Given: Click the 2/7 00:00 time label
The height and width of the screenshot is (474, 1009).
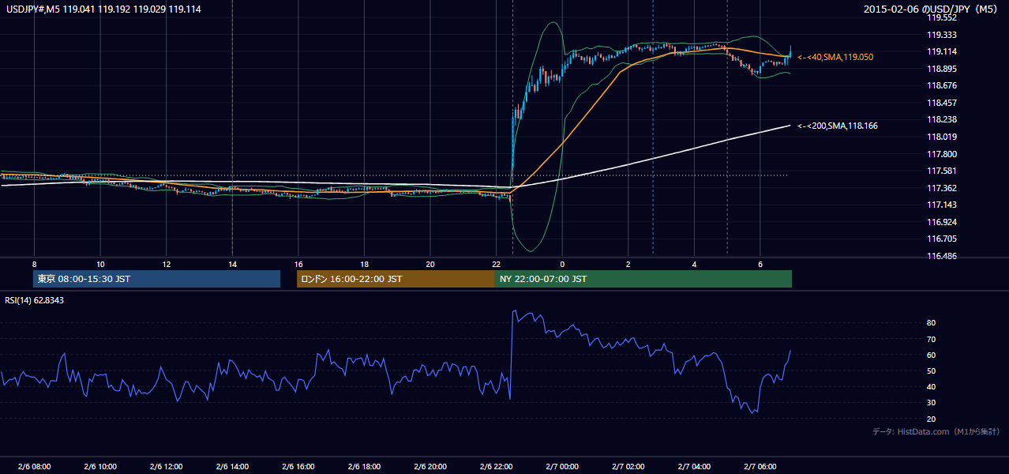Looking at the screenshot, I should 561,466.
